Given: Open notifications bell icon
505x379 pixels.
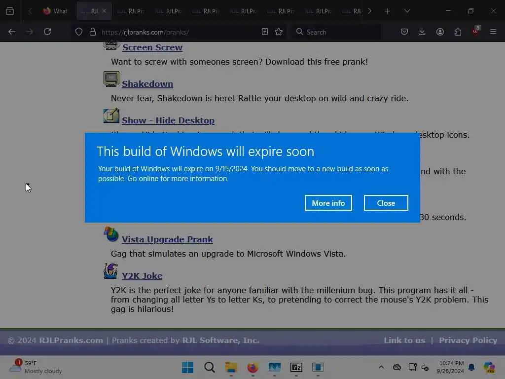Looking at the screenshot, I should coord(471,367).
